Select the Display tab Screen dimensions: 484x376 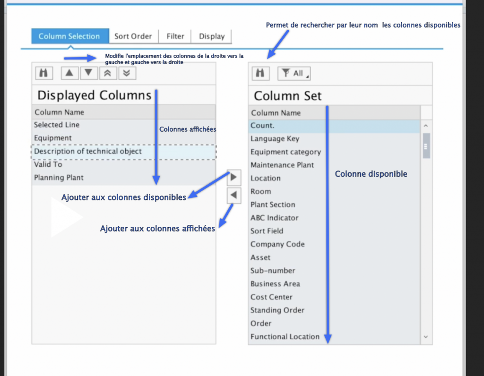click(x=211, y=36)
